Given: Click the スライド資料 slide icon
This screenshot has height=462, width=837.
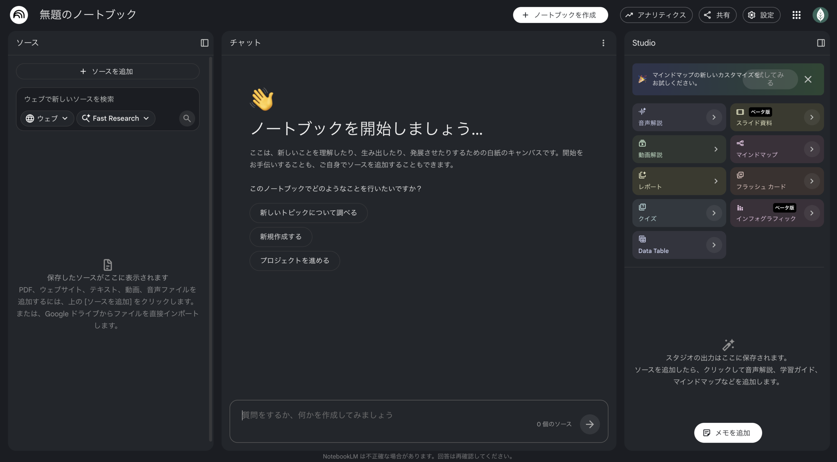Looking at the screenshot, I should pyautogui.click(x=740, y=112).
